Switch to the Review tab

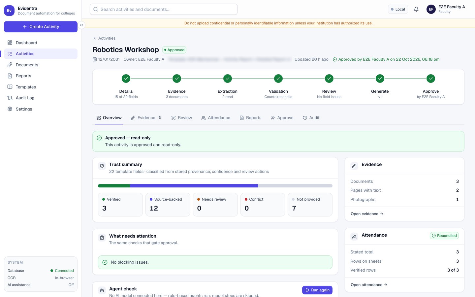182,118
